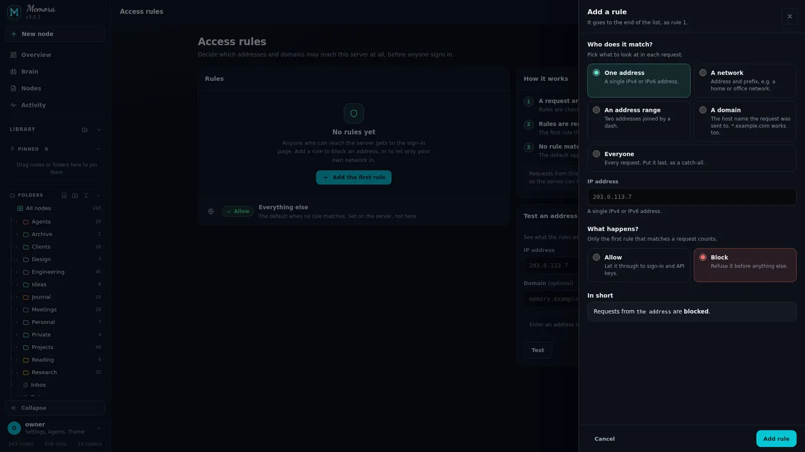Select the Everyone match option

(692, 158)
